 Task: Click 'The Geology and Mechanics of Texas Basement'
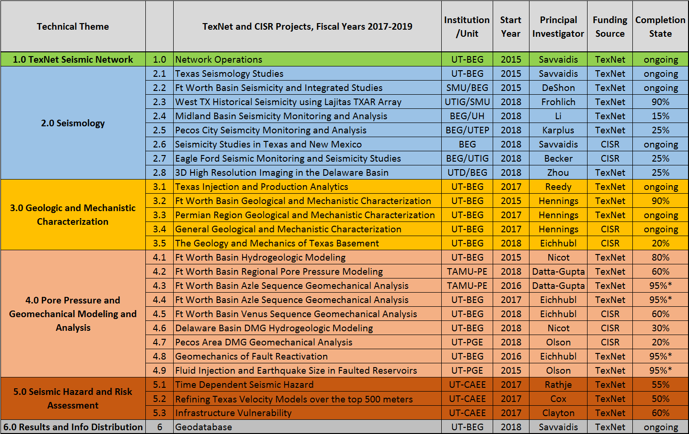307,243
